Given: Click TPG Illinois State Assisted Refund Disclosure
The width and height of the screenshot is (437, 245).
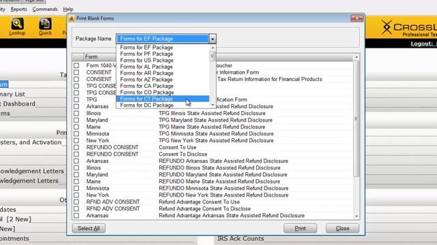Looking at the screenshot, I should coord(212,114).
